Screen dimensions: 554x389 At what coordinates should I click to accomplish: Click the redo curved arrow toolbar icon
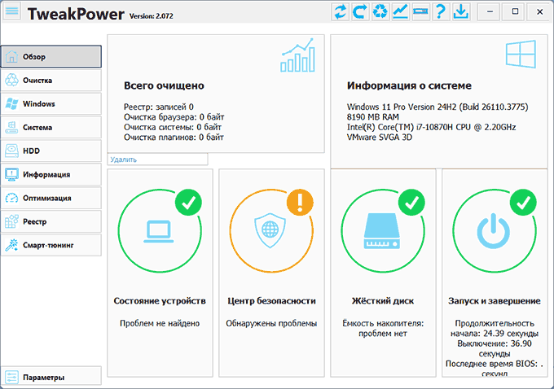(360, 11)
